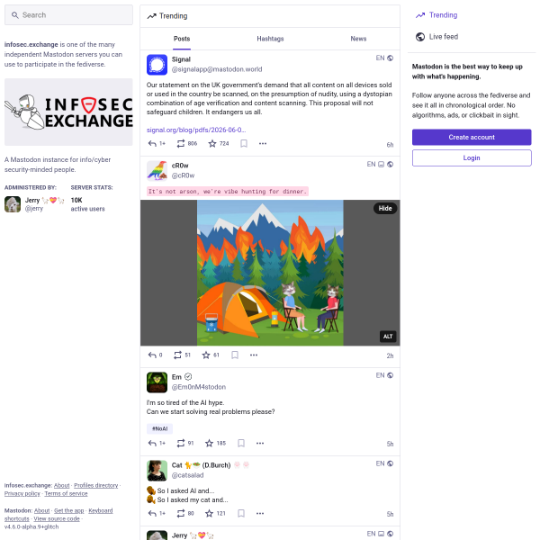The width and height of the screenshot is (540, 540).
Task: Hide cR0w's media image
Action: click(385, 209)
